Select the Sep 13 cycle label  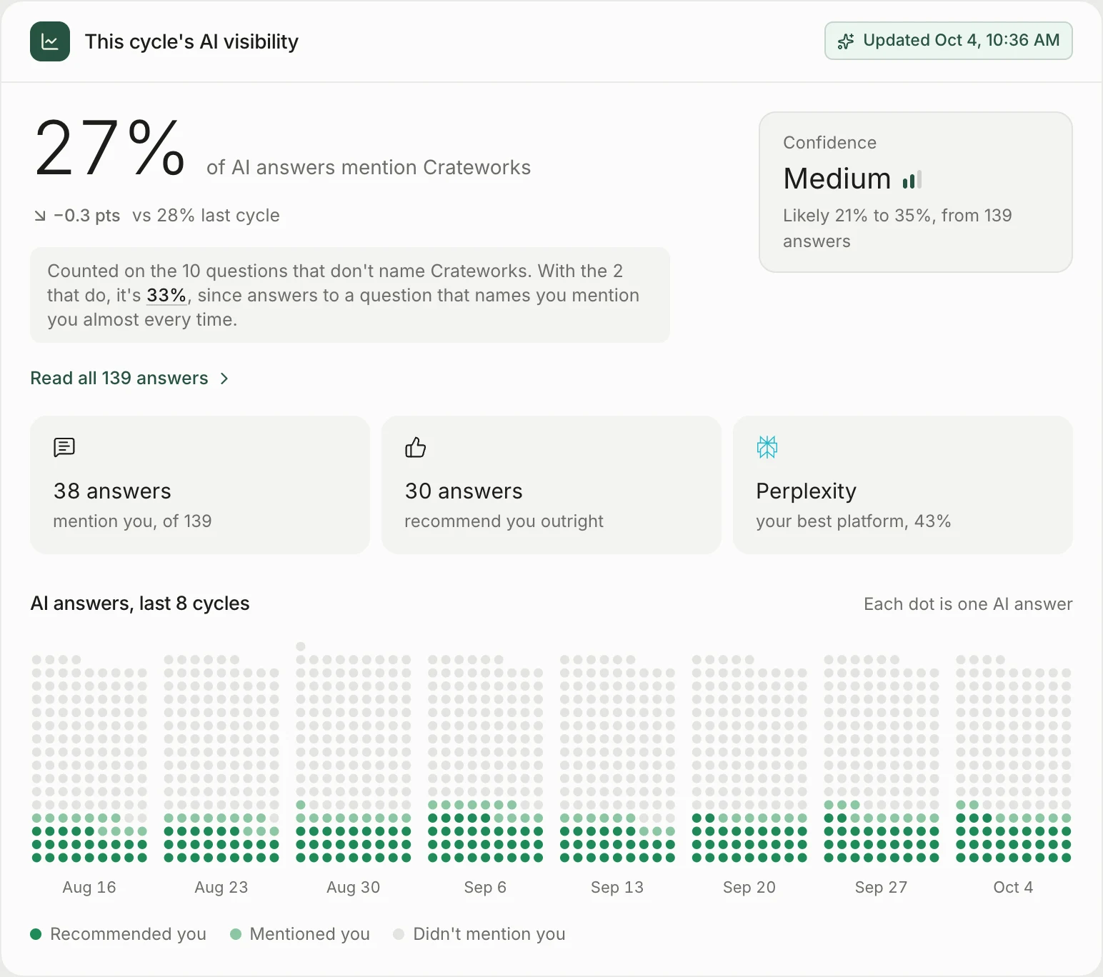click(x=617, y=888)
